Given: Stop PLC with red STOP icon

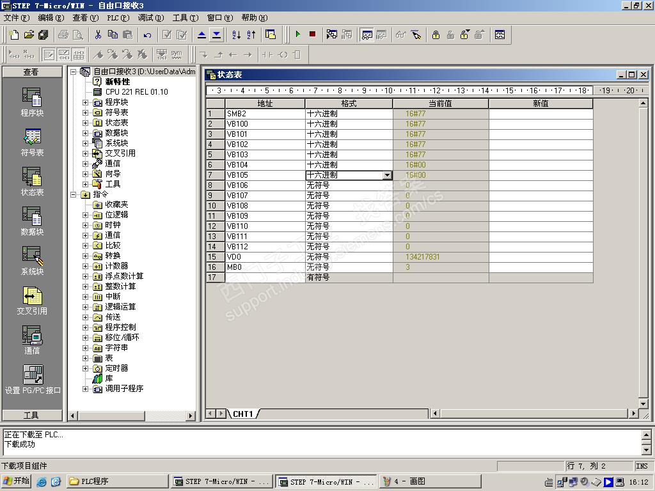Looking at the screenshot, I should tap(312, 35).
